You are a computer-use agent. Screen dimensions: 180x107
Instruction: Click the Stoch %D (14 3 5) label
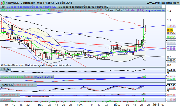pos(25,85)
